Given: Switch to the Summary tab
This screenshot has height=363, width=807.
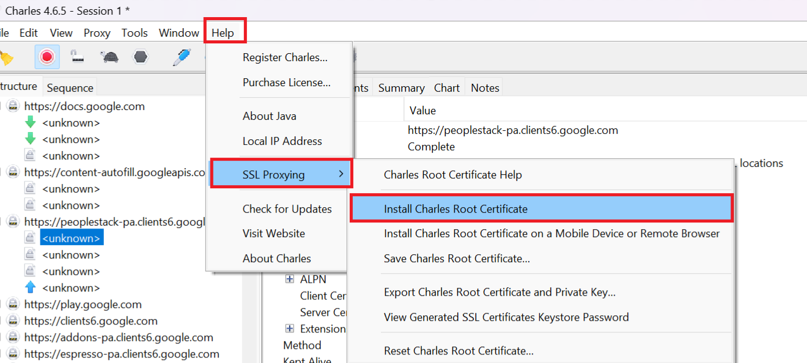Looking at the screenshot, I should coord(401,88).
